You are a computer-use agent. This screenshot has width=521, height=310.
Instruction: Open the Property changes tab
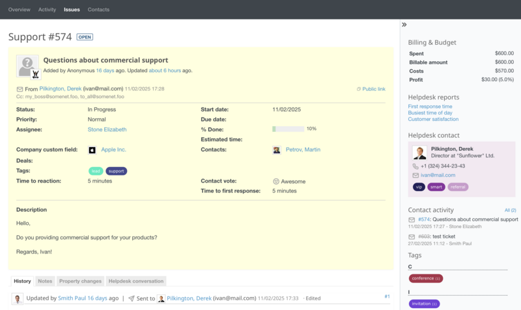(80, 281)
